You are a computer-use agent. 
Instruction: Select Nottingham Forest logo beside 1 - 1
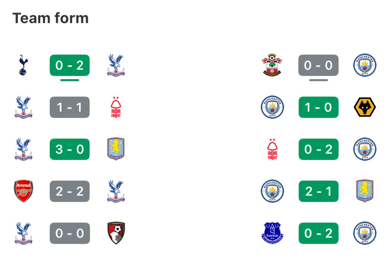116,107
